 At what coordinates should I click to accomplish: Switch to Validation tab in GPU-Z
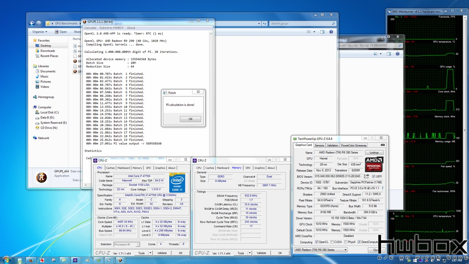[x=333, y=145]
